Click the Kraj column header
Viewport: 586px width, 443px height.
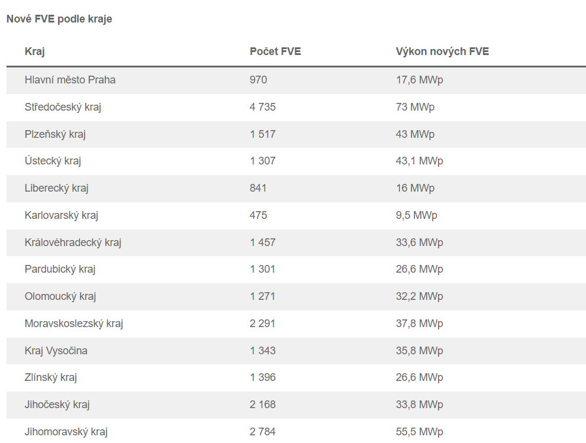click(x=34, y=51)
